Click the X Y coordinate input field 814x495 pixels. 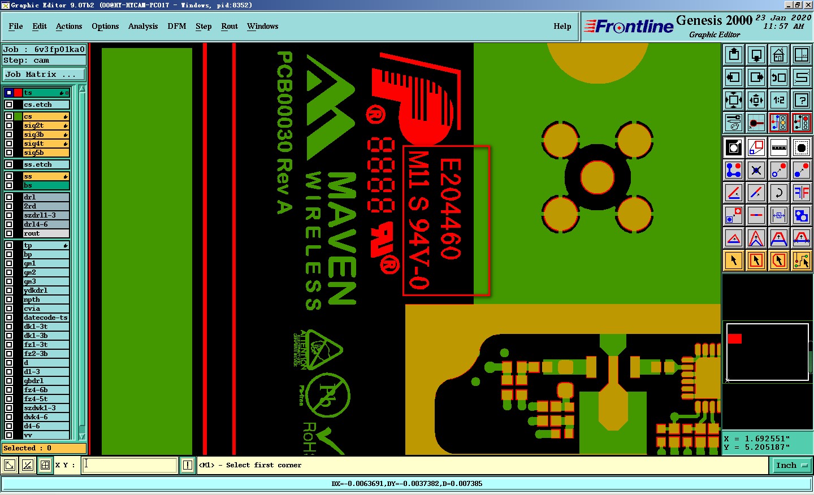point(130,465)
